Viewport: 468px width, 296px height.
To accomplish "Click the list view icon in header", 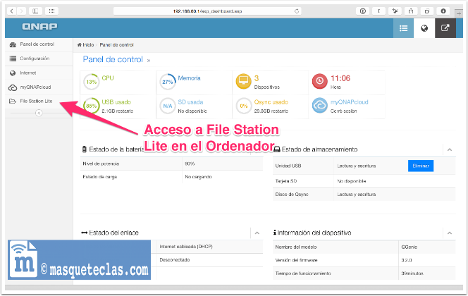I will [x=403, y=28].
